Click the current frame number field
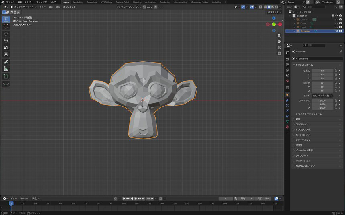345x215 pixels. click(x=225, y=199)
